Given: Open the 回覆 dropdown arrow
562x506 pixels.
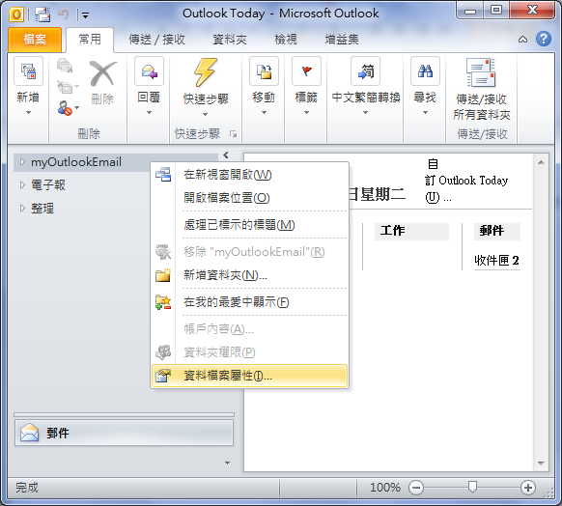Looking at the screenshot, I should (149, 113).
